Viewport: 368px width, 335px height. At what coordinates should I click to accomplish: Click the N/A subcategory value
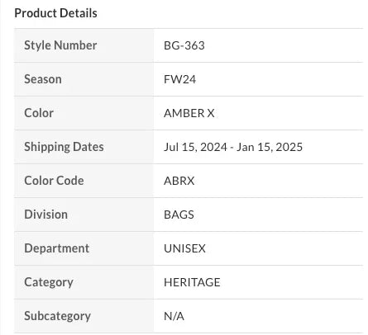pyautogui.click(x=174, y=316)
